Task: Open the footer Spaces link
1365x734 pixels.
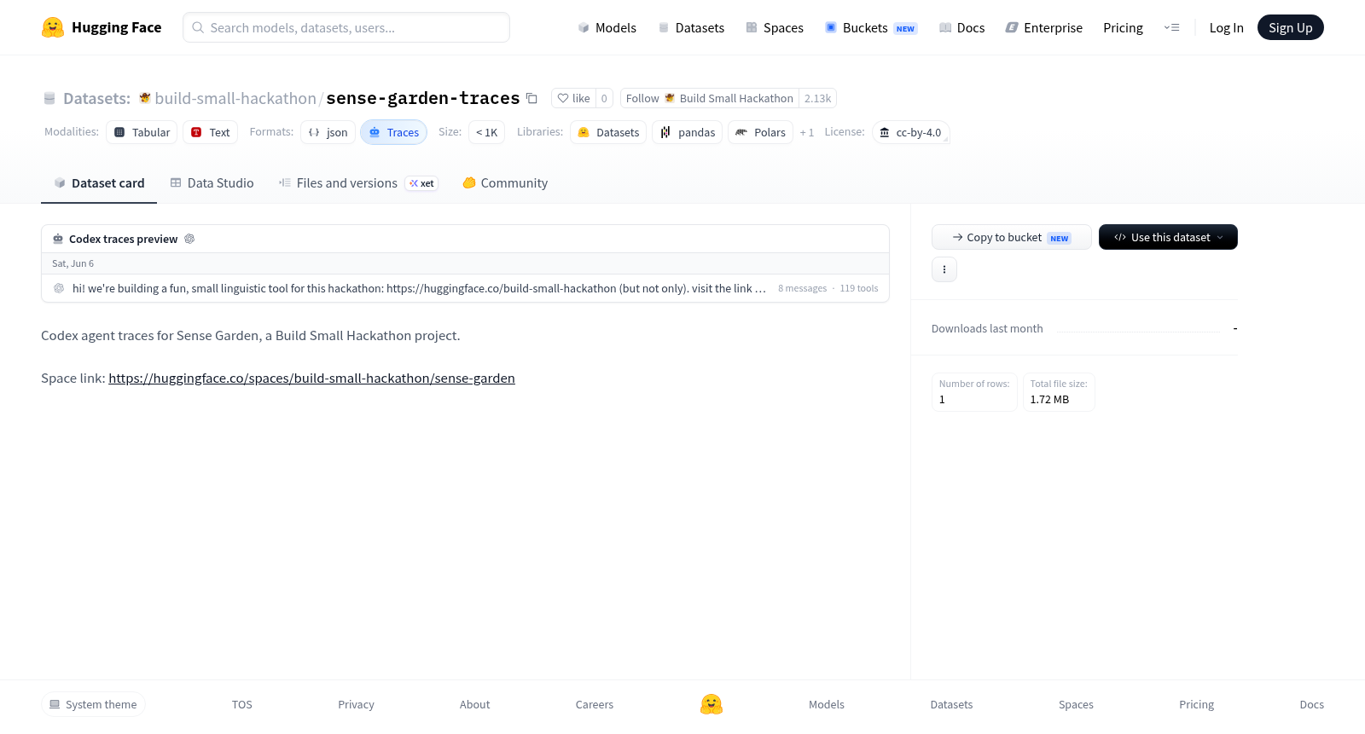Action: pyautogui.click(x=1076, y=704)
